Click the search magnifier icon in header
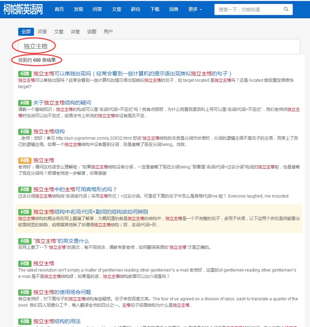The image size is (310, 327). coord(286,9)
